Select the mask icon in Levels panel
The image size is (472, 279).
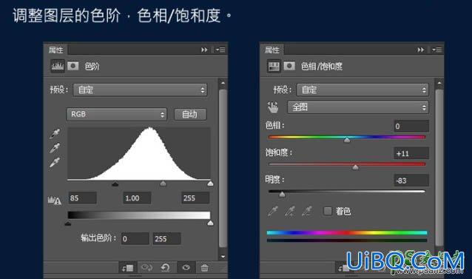(73, 66)
